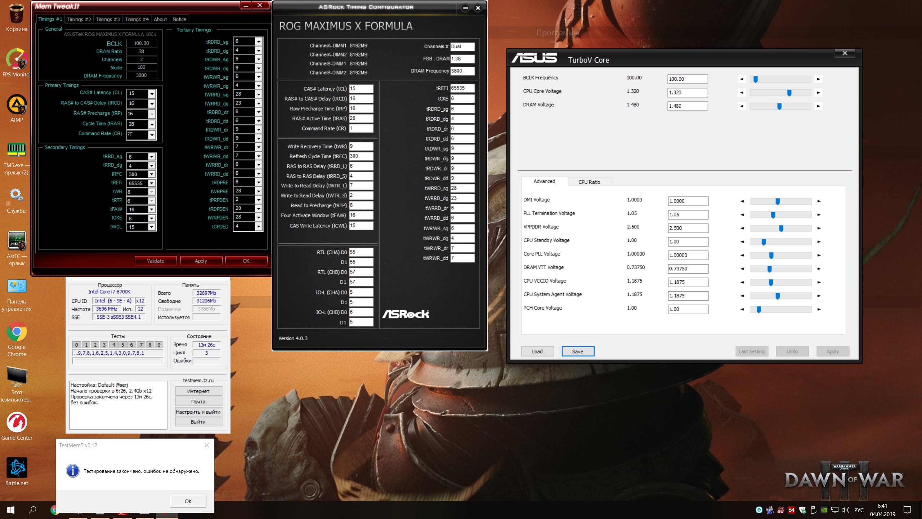Open the Windows notification center icon

(x=907, y=510)
